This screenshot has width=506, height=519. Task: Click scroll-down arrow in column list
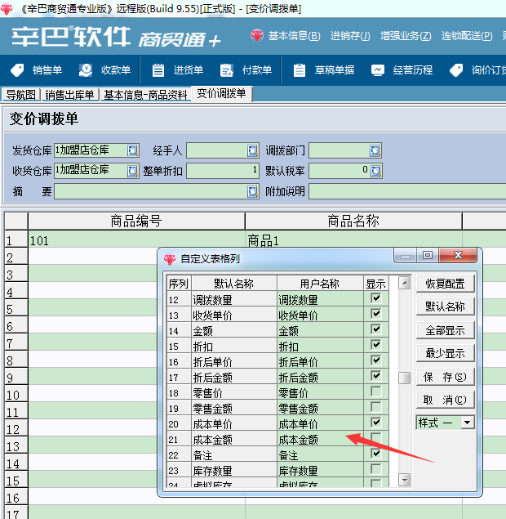405,480
